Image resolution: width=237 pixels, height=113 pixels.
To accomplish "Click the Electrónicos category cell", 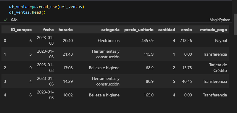I will pos(109,41).
